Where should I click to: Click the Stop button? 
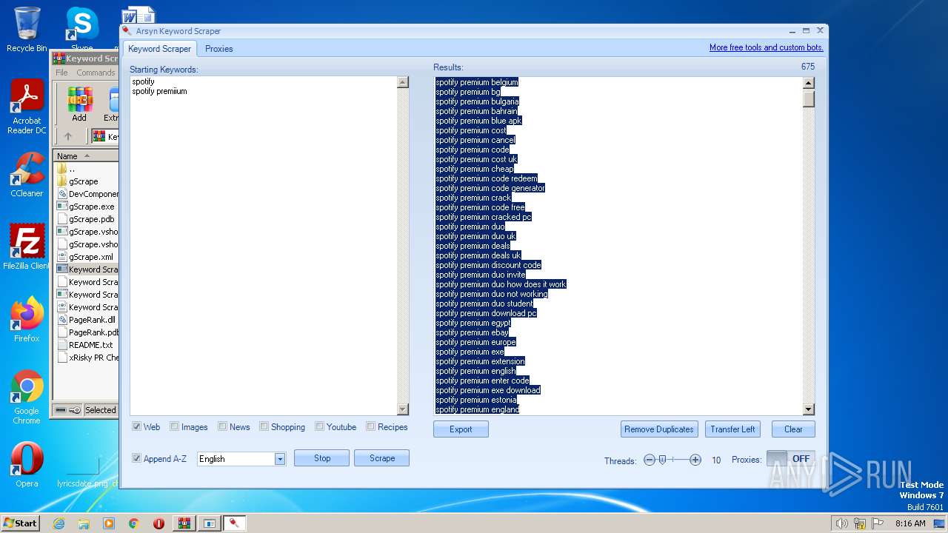[321, 458]
